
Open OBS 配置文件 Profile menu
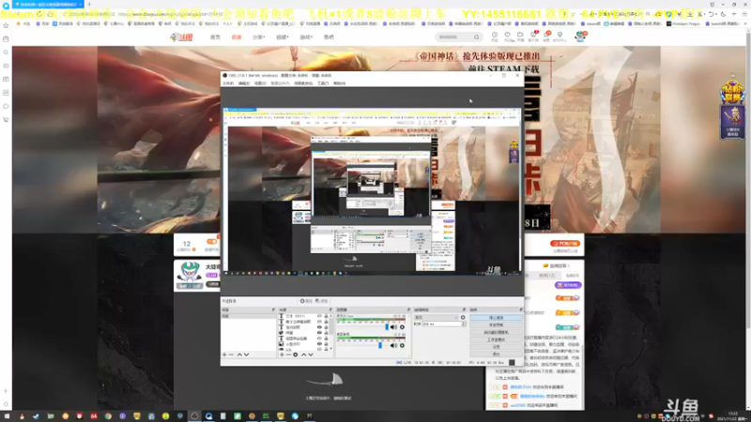pos(280,83)
